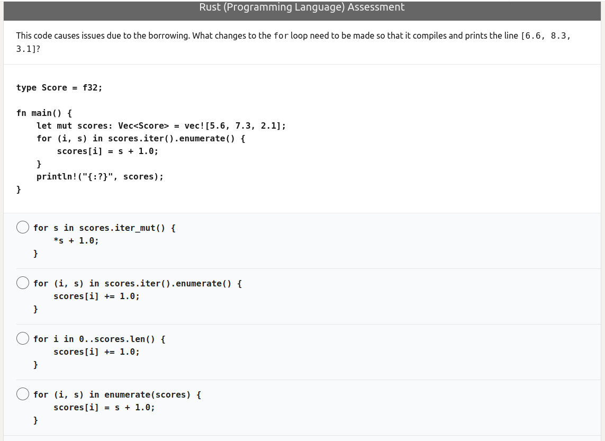This screenshot has height=441, width=605.
Task: Click the code block's closing brace of main
Action: [19, 189]
